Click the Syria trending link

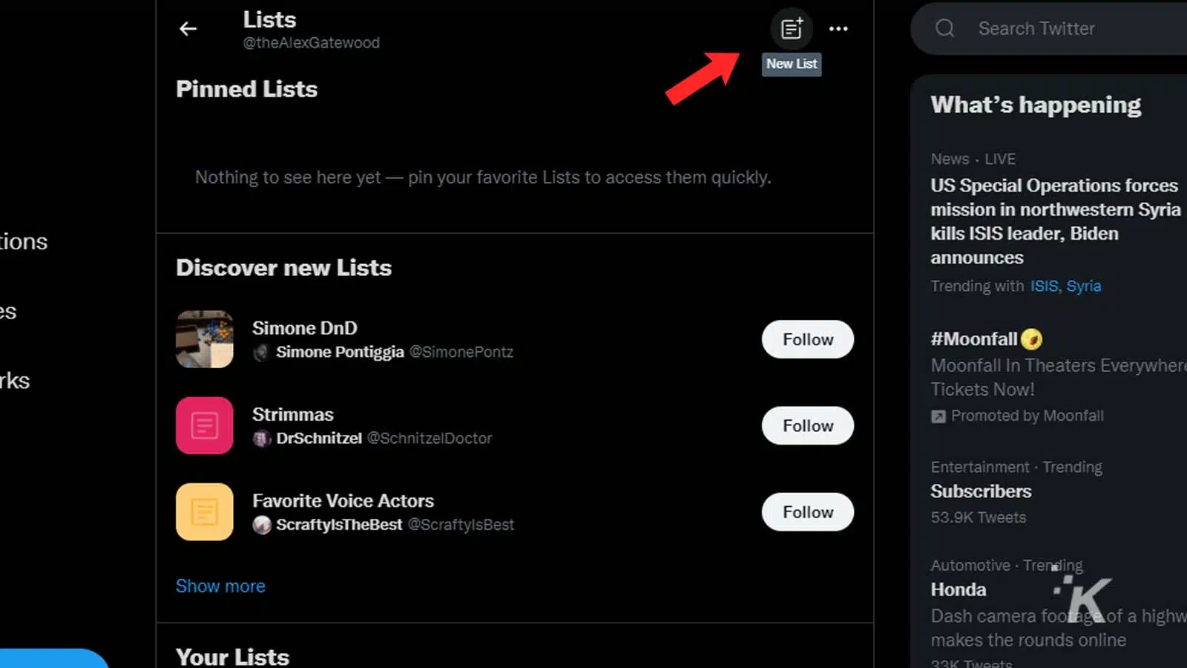[x=1084, y=286]
